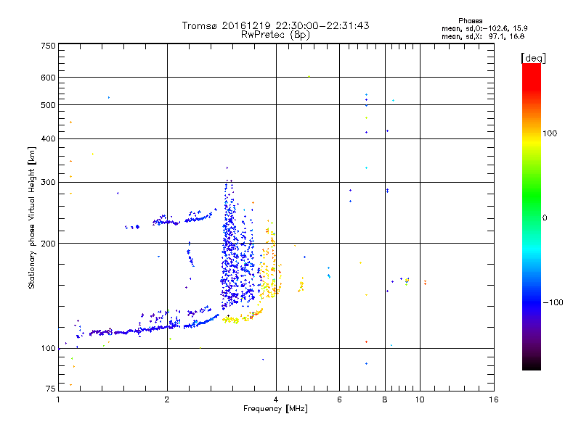Click 'mean, sd,O:-102.6, 15.9' statistics line
581x435 pixels.
tap(484, 28)
